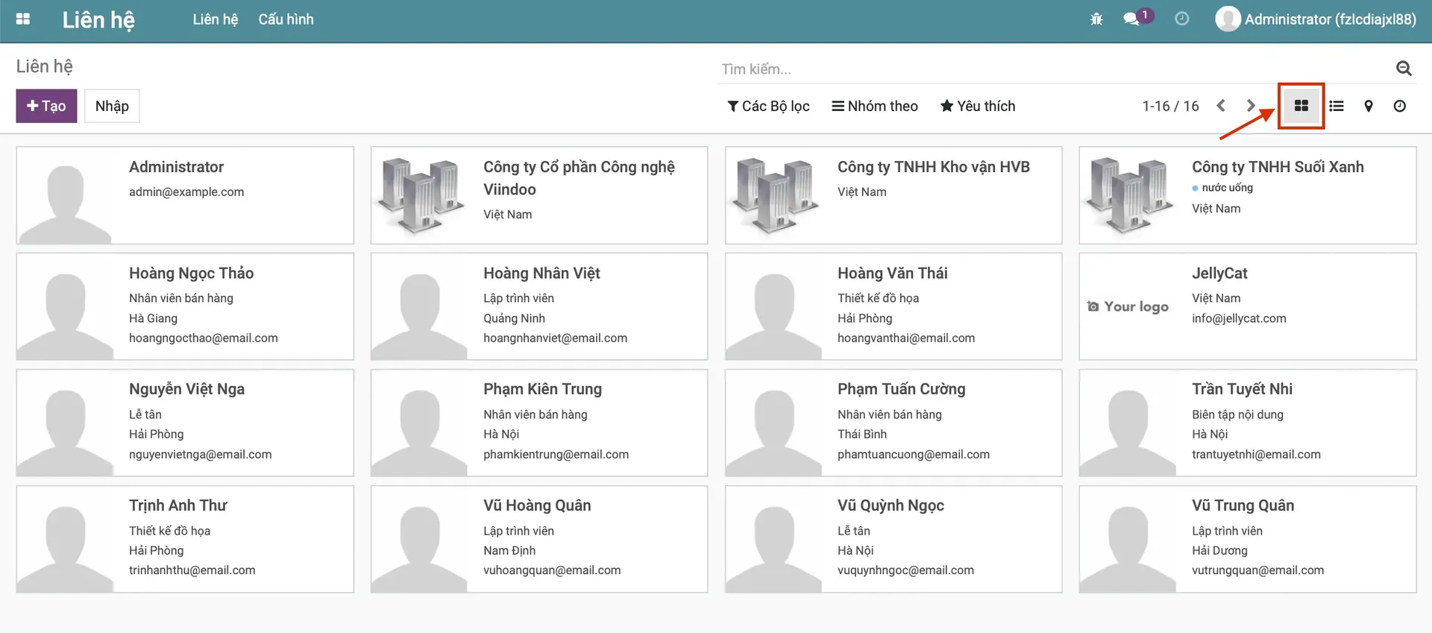Switch to map view

pos(1369,106)
